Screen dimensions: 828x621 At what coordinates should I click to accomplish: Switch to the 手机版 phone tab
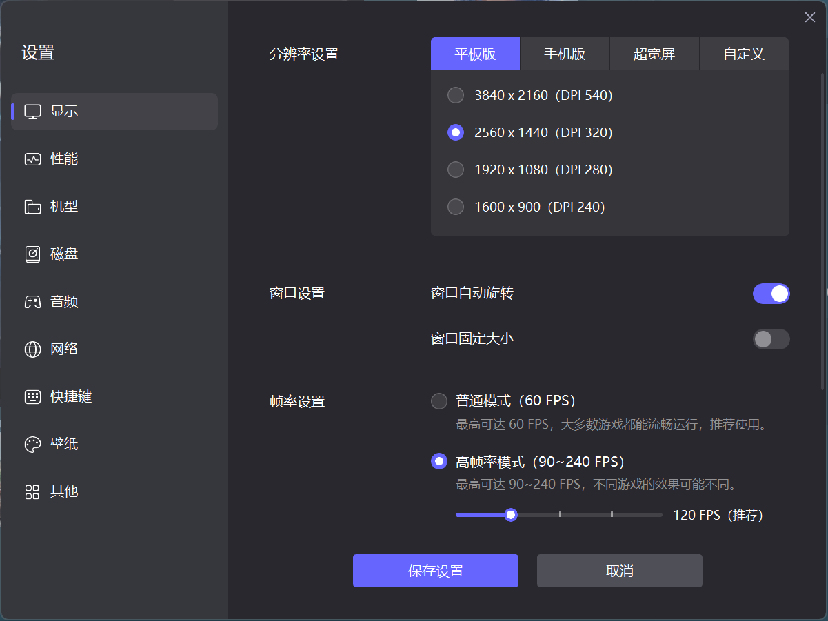[x=565, y=53]
